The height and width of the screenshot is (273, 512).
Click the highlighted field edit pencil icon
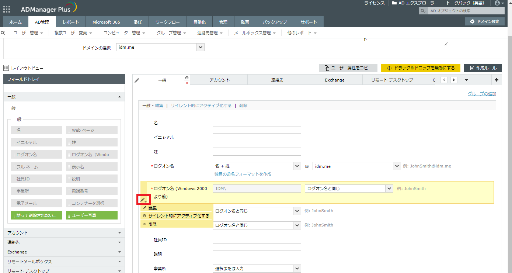[142, 200]
